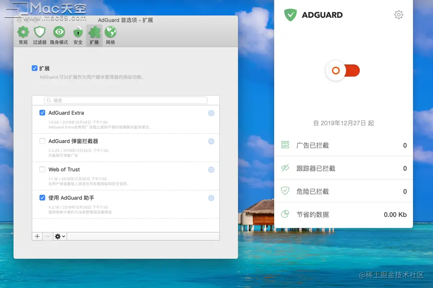Click the 搜索 extension search field

[x=126, y=100]
